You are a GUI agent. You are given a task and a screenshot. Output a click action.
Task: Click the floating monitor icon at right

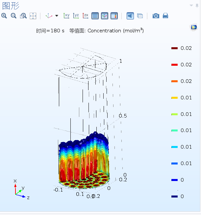pos(194,27)
